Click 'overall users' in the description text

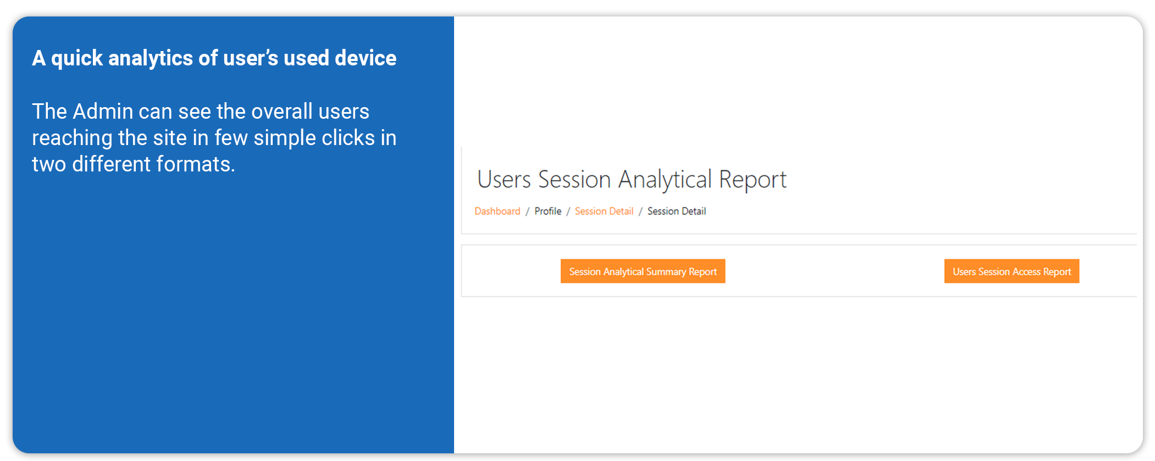310,112
